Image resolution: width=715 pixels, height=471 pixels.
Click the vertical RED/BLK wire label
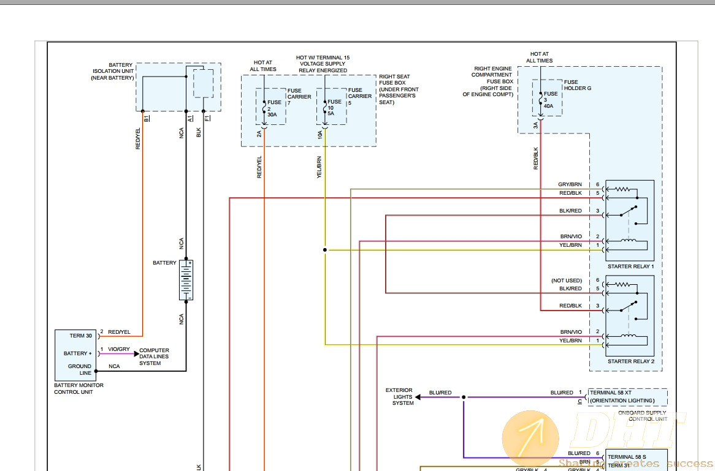[x=536, y=159]
